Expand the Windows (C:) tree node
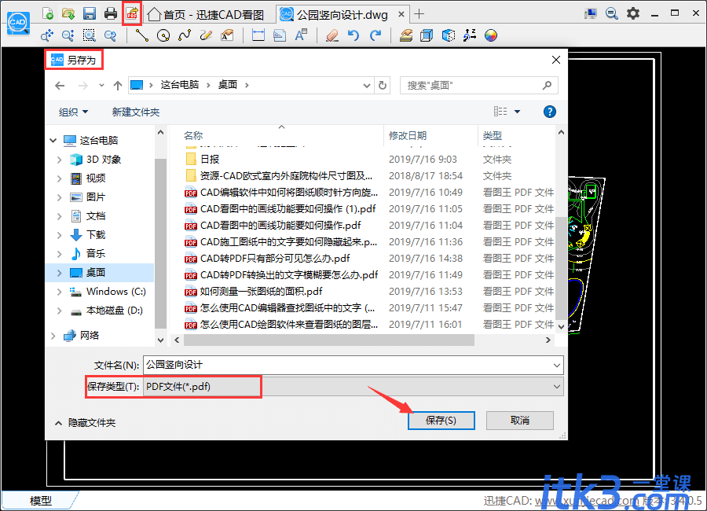Image resolution: width=707 pixels, height=511 pixels. click(59, 292)
